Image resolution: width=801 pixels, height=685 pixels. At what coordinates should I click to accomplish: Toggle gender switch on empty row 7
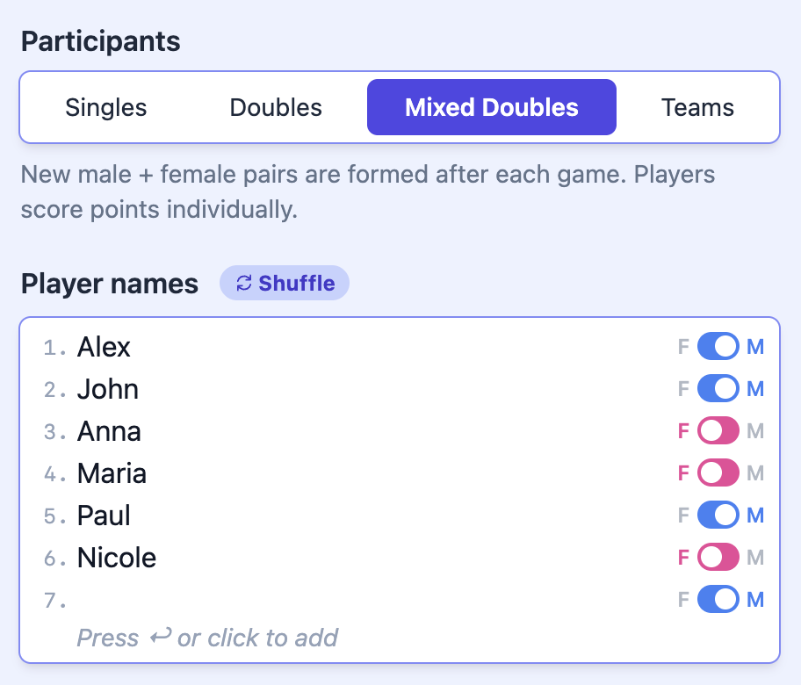click(x=718, y=600)
